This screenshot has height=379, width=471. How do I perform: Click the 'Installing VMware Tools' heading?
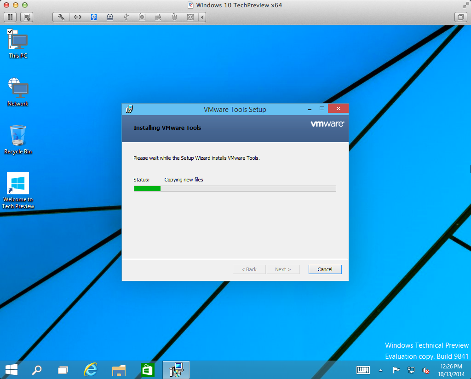(167, 128)
